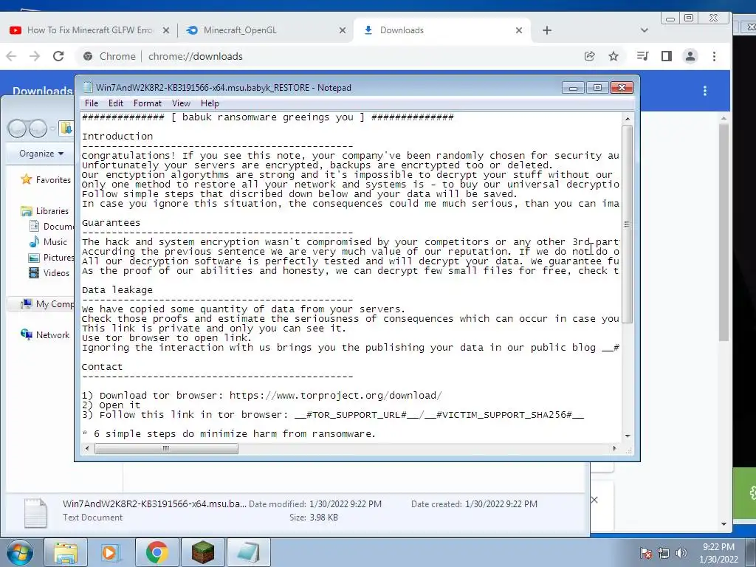Open the Downloads page more actions menu

pos(705,91)
